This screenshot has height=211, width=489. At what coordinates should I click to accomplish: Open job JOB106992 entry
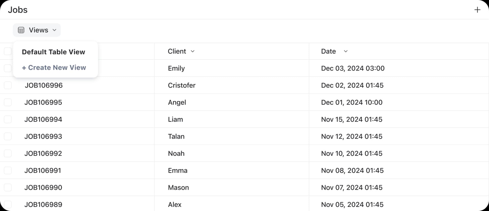[43, 153]
